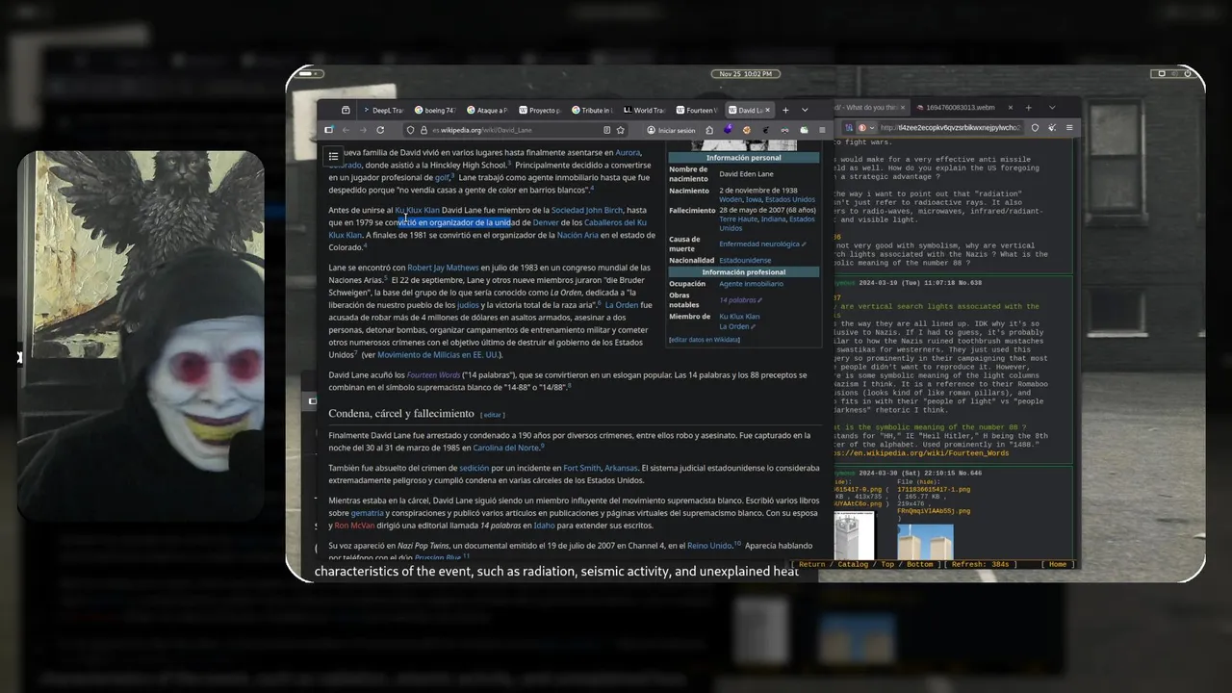
Task: Open the hamburger menu in the right browser window
Action: 1069,127
